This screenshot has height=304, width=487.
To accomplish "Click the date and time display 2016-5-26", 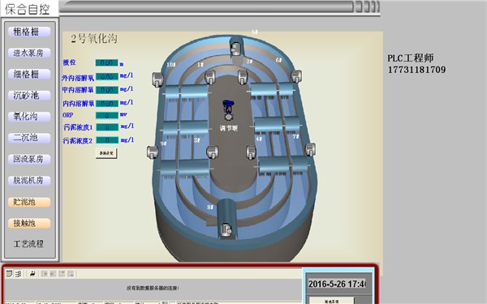I will (338, 284).
